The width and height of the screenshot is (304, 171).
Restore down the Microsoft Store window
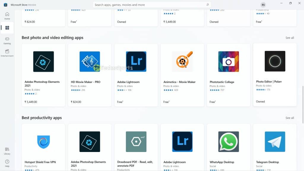tap(290, 3)
